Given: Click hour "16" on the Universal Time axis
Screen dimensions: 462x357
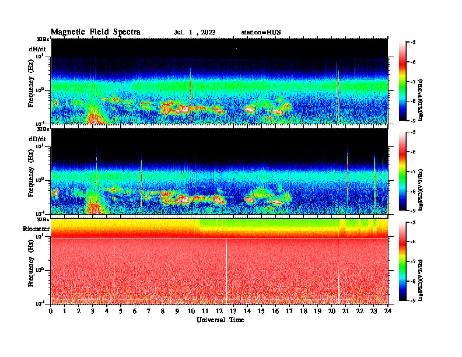Looking at the screenshot, I should tap(275, 311).
